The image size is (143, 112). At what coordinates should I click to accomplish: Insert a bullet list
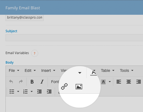[x=12, y=92]
